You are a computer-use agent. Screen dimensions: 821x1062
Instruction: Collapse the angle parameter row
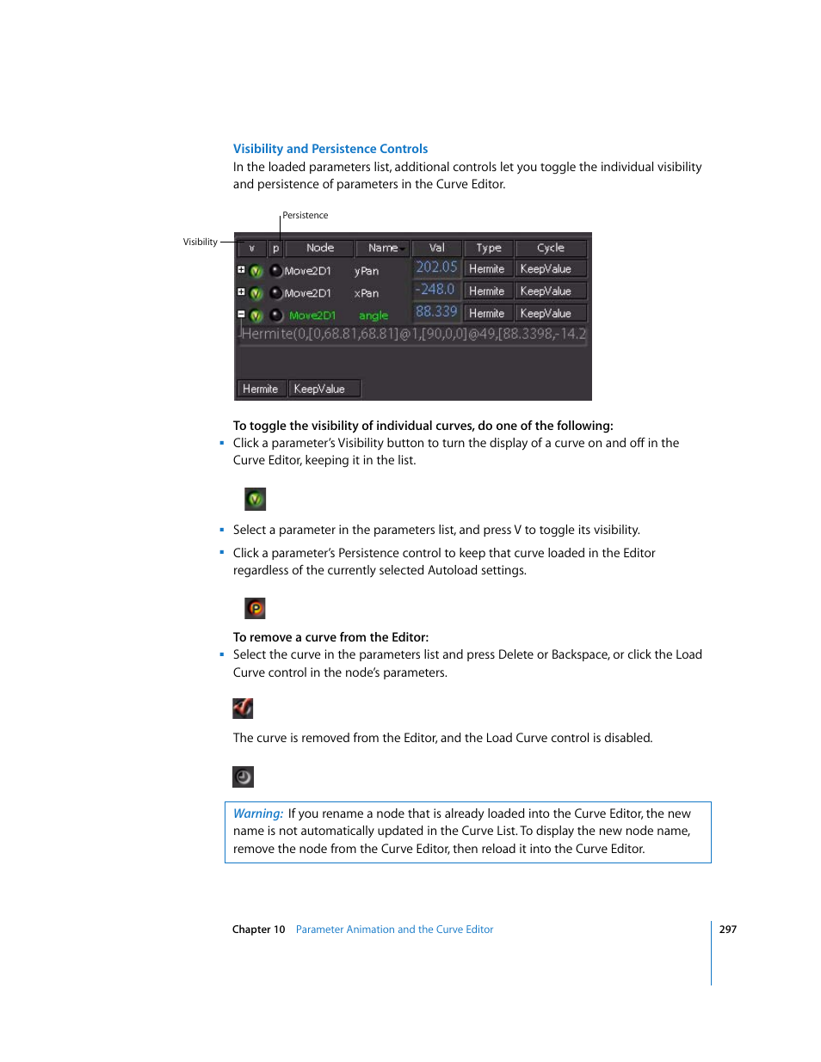click(x=242, y=314)
